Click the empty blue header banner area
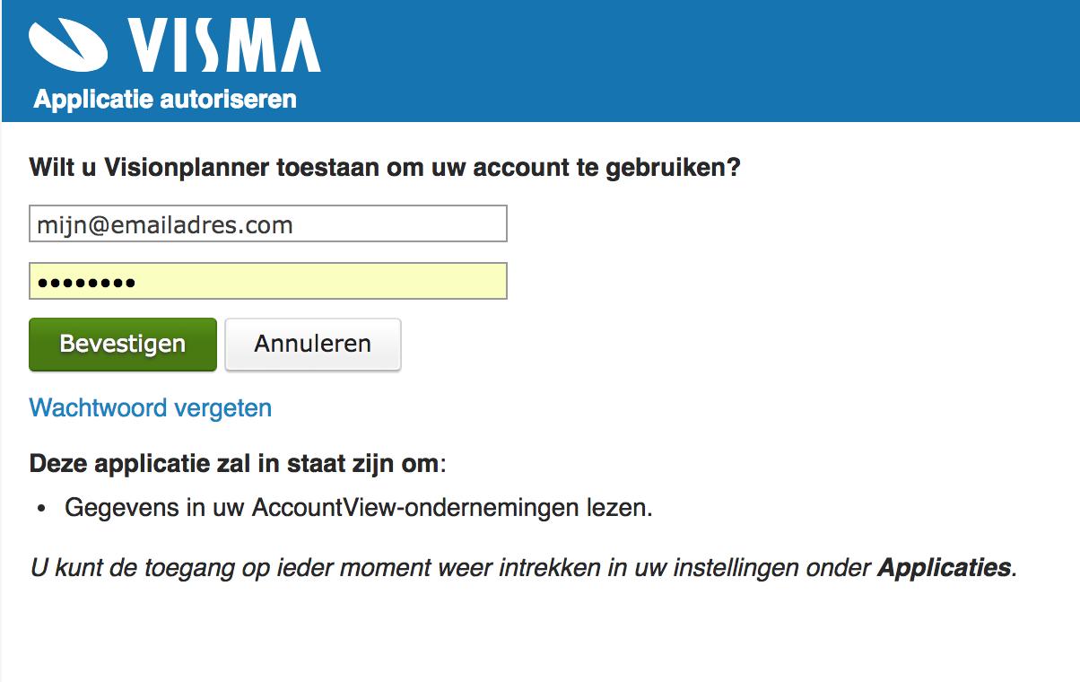1080x682 pixels. tap(700, 61)
